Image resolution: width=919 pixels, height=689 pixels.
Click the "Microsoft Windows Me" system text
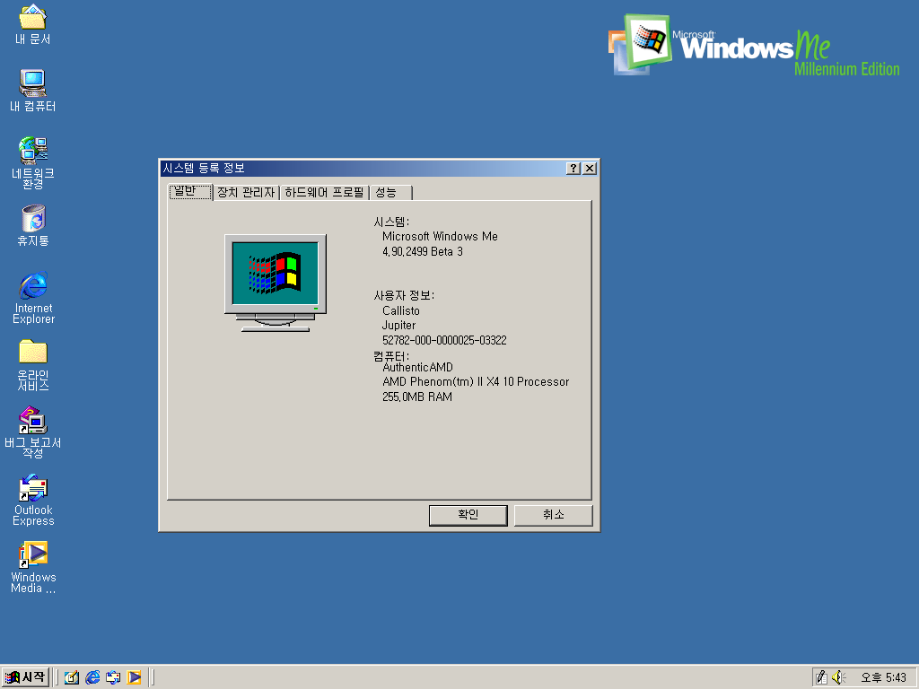coord(440,236)
